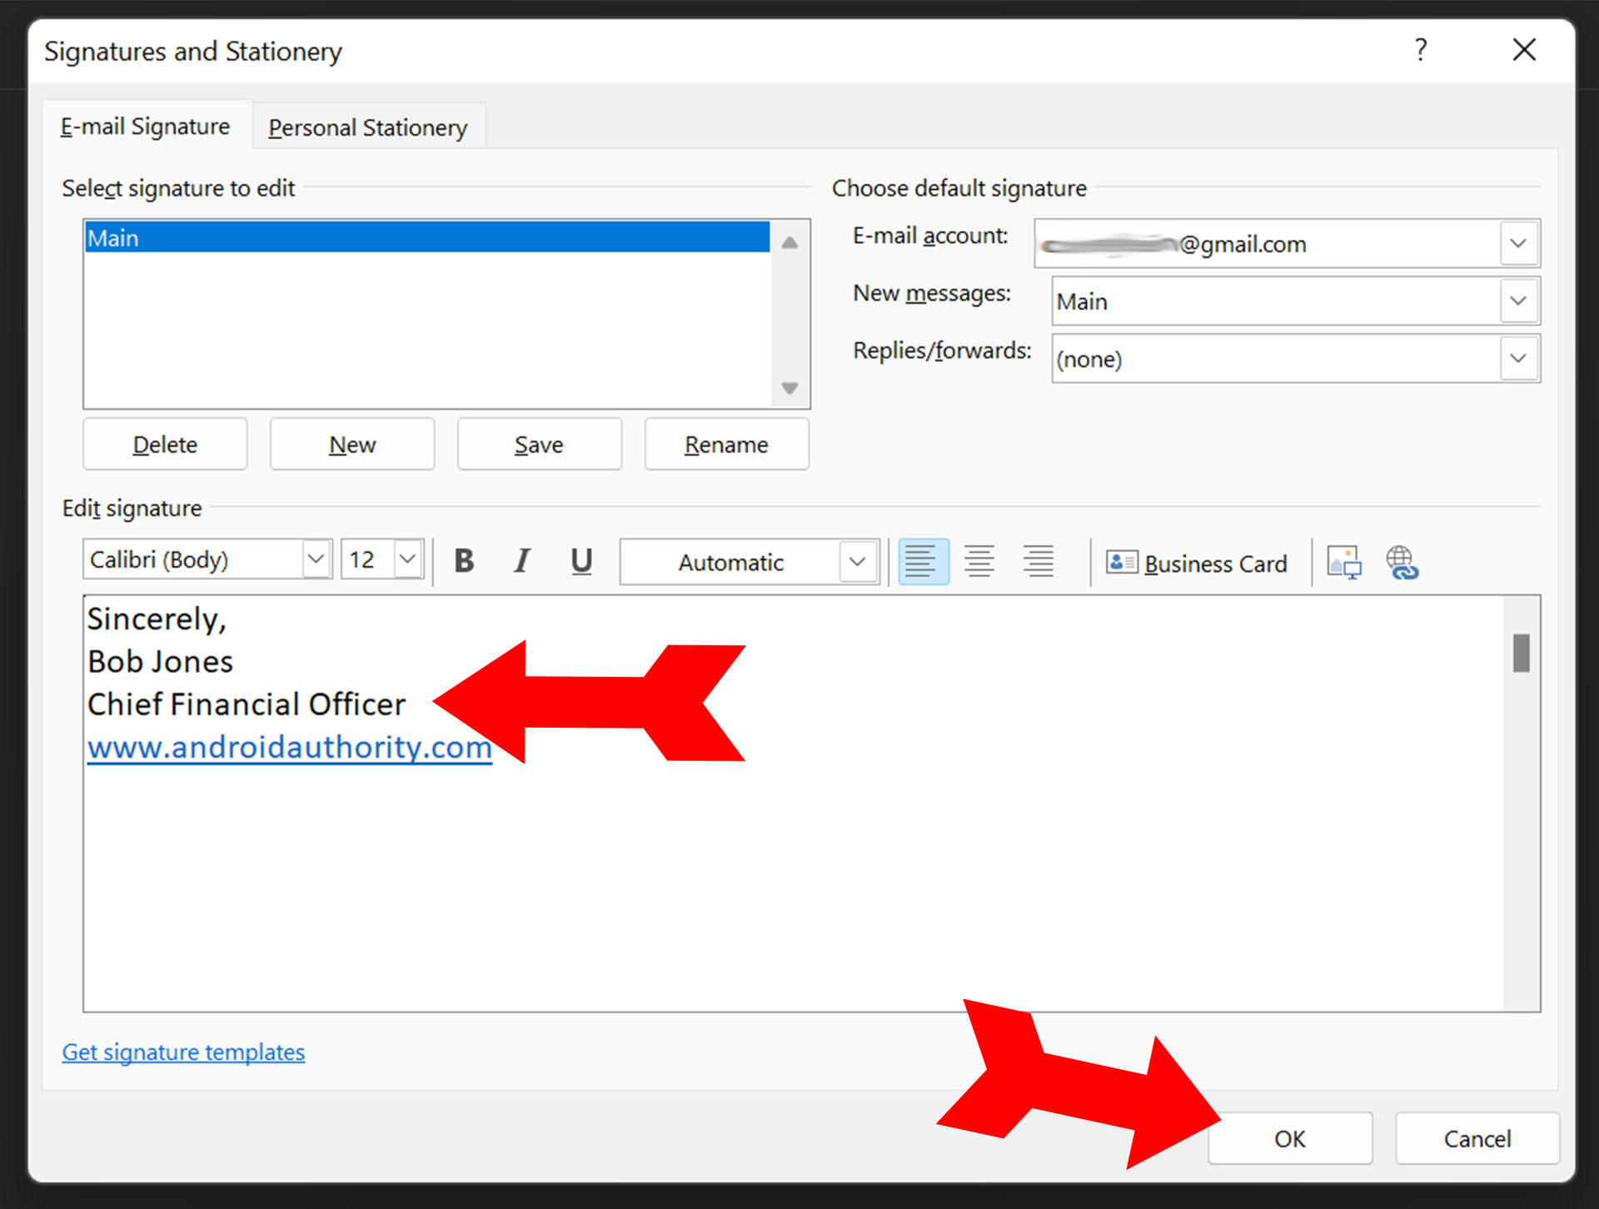Expand the font size 12 dropdown
Screen dimensions: 1599x1209
point(407,560)
